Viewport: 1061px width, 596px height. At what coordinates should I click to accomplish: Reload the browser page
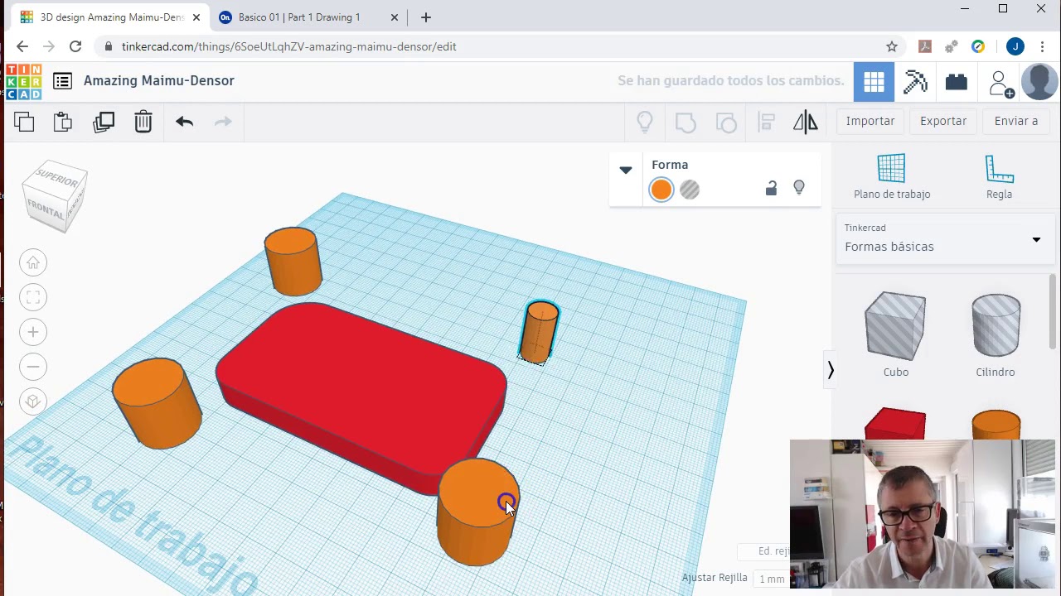(75, 46)
